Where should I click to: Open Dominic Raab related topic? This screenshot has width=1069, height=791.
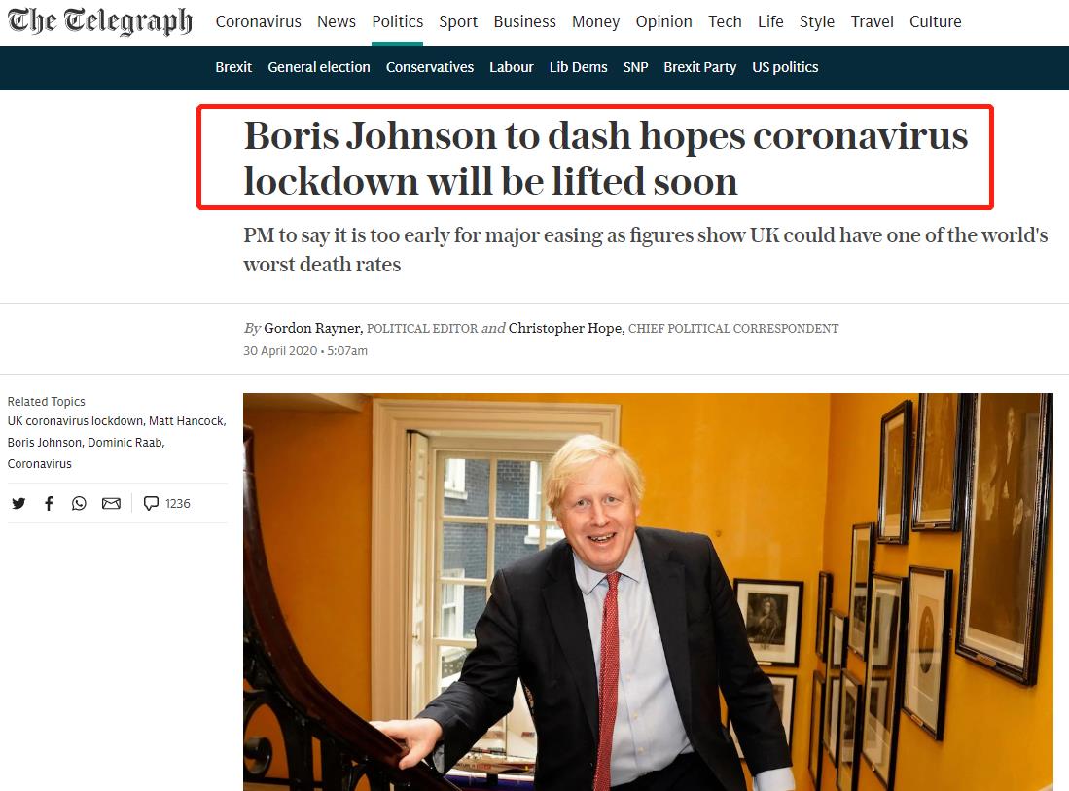(125, 442)
